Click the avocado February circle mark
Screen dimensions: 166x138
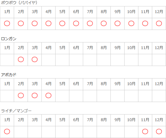coord(21,96)
